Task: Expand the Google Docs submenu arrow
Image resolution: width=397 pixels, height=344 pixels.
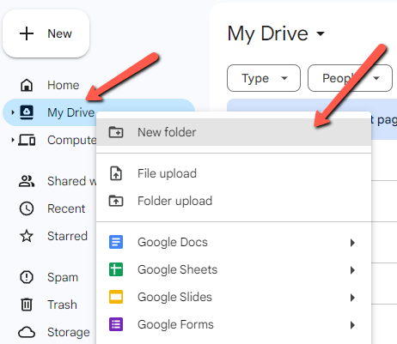Action: pos(352,243)
